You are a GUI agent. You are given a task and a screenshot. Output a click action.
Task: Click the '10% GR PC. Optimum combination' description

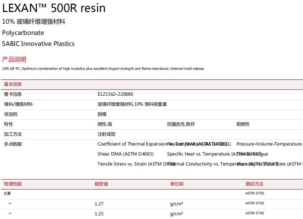(x=103, y=68)
